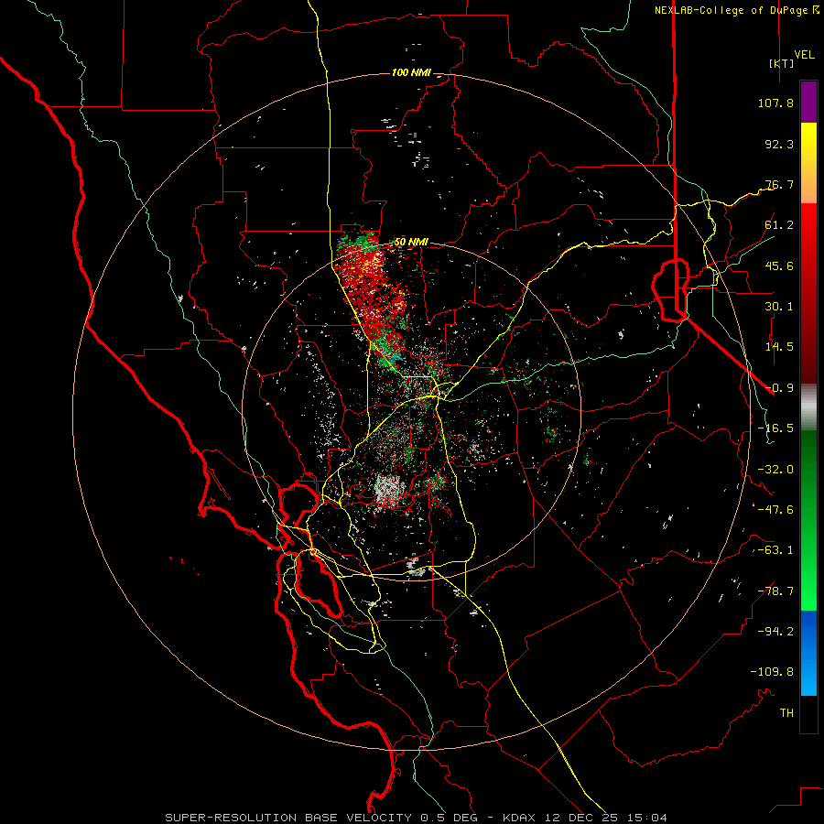Screen dimensions: 824x824
Task: Click the 45.6 velocity scale value
Action: coord(779,266)
